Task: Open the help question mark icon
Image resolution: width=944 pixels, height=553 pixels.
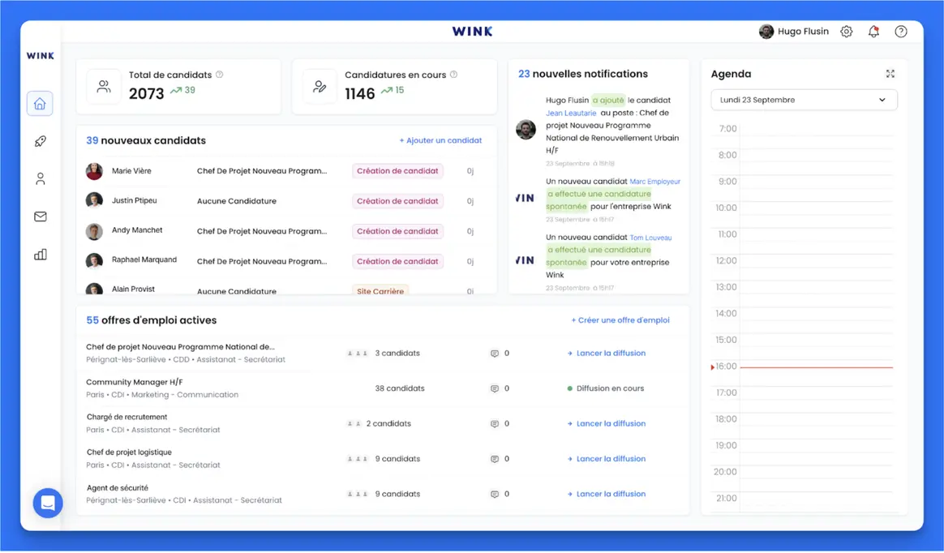Action: pyautogui.click(x=901, y=32)
